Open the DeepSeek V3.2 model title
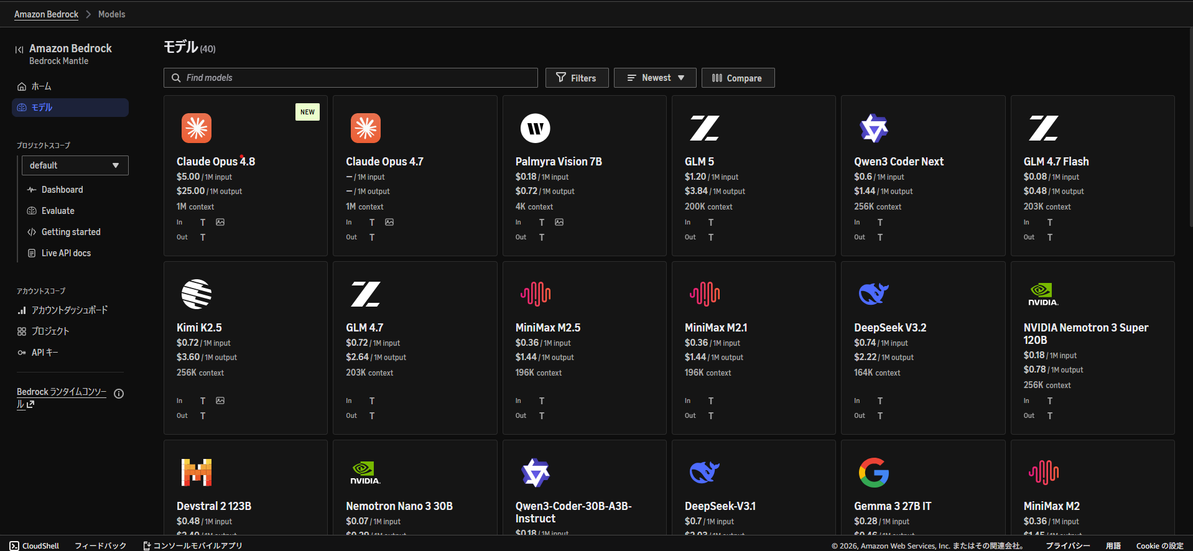This screenshot has width=1193, height=551. 890,328
